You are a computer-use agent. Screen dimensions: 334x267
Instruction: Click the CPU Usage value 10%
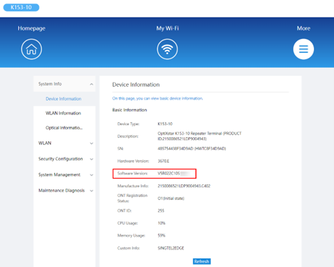(161, 223)
